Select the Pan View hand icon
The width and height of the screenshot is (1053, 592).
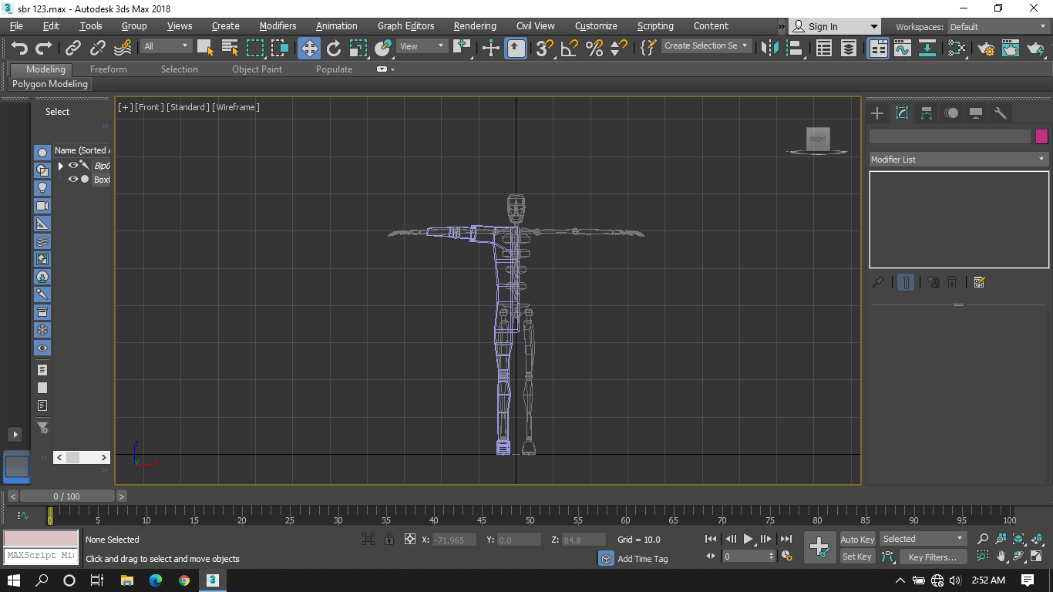coord(1001,557)
